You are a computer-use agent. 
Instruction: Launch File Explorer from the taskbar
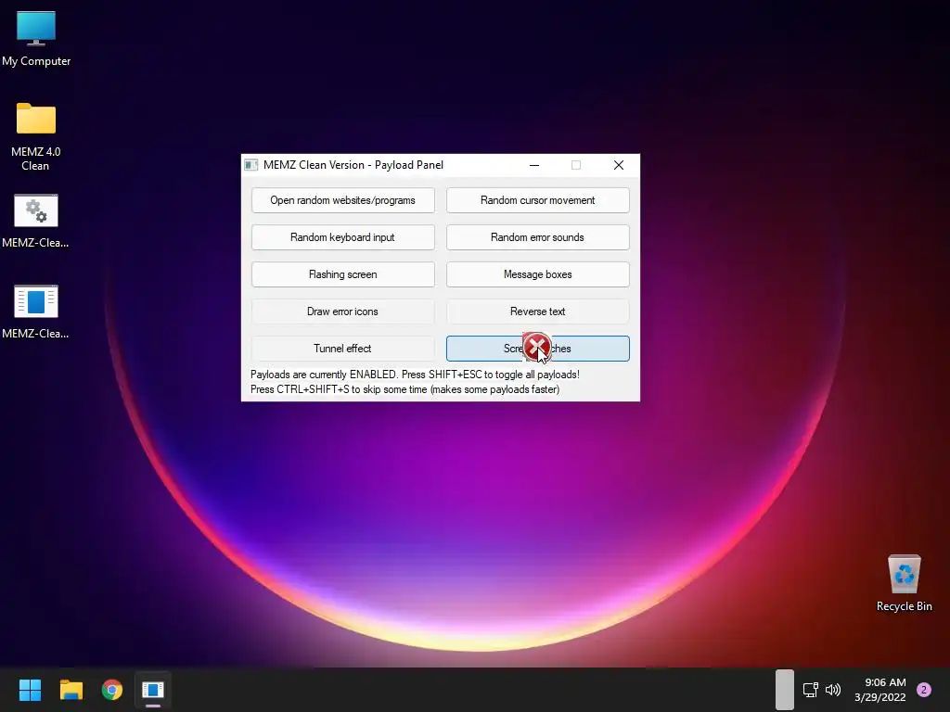coord(71,690)
